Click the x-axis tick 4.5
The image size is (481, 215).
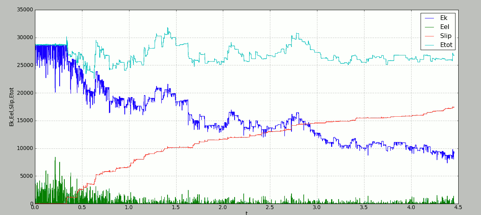(x=457, y=208)
